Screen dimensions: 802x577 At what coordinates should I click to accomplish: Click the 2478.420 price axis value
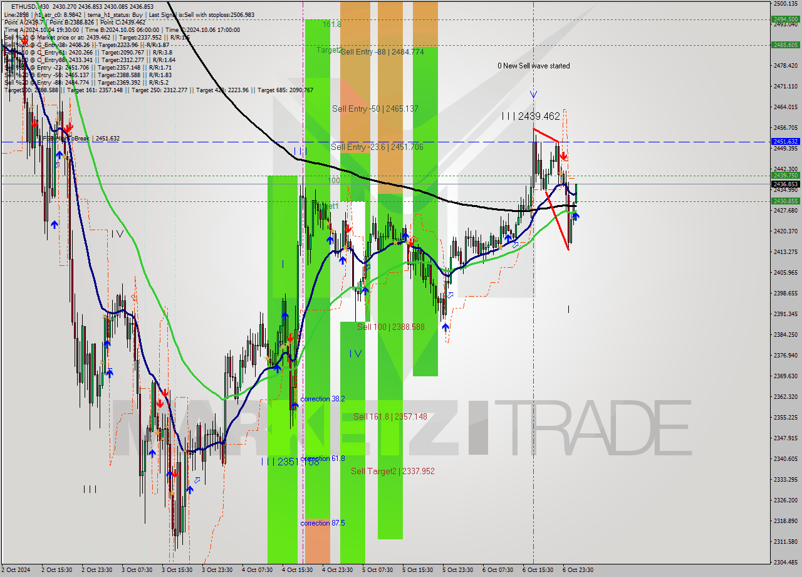785,65
